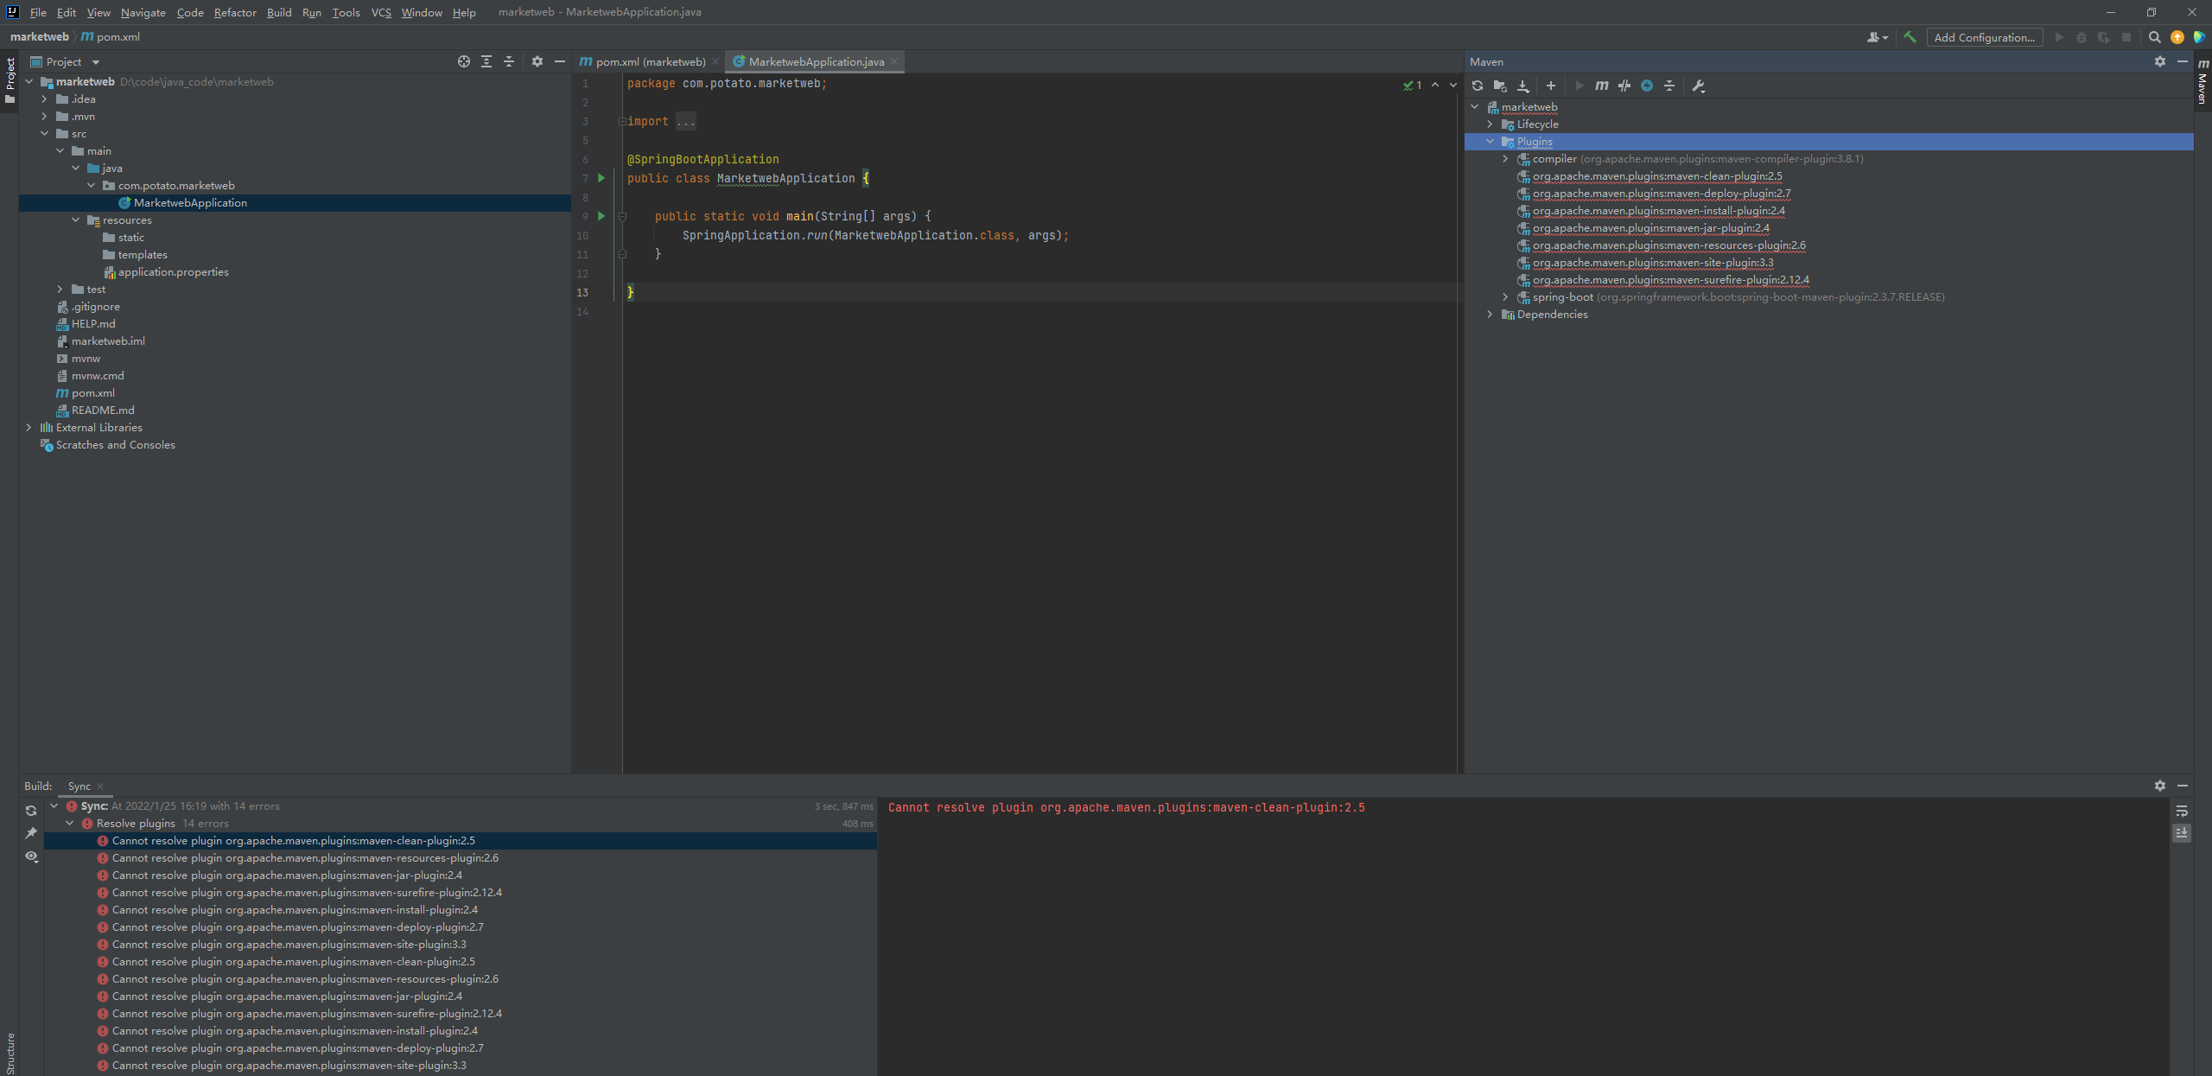Select application.properties in project tree
The height and width of the screenshot is (1076, 2212).
pos(173,272)
